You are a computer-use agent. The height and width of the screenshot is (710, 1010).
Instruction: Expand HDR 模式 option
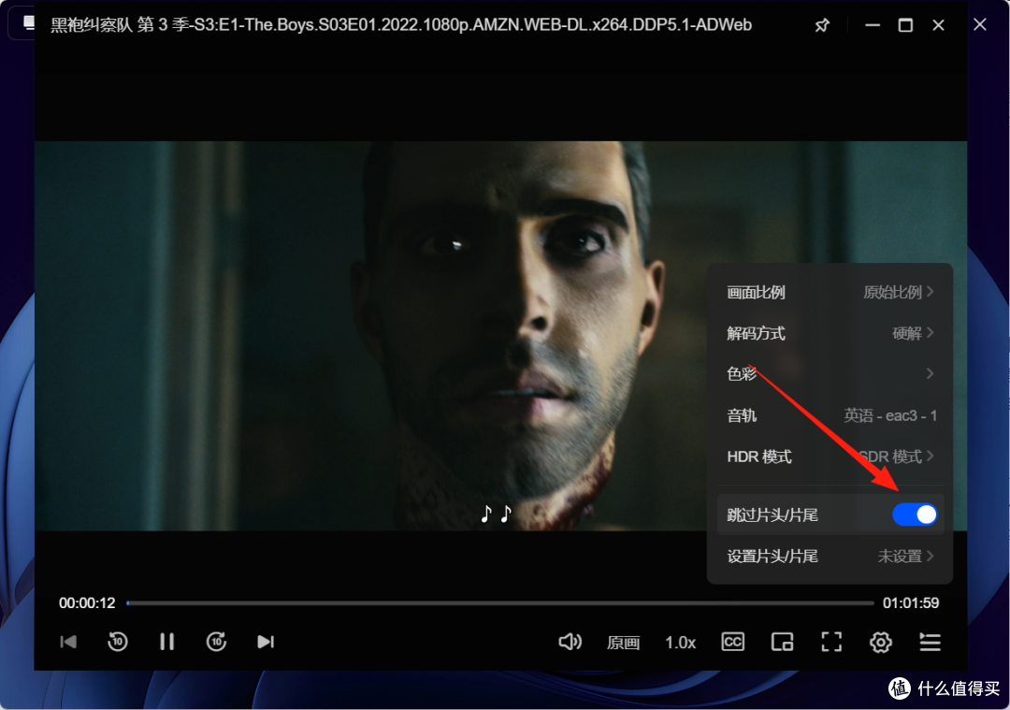point(830,456)
